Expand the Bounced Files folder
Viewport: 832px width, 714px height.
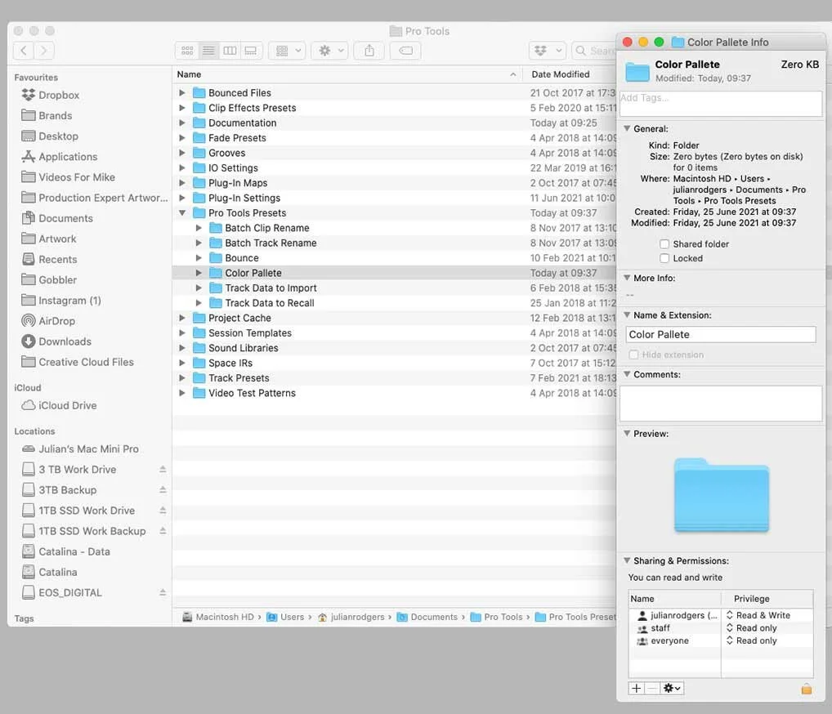182,93
